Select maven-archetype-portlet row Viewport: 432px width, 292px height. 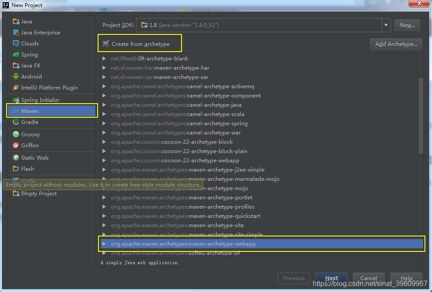click(262, 197)
